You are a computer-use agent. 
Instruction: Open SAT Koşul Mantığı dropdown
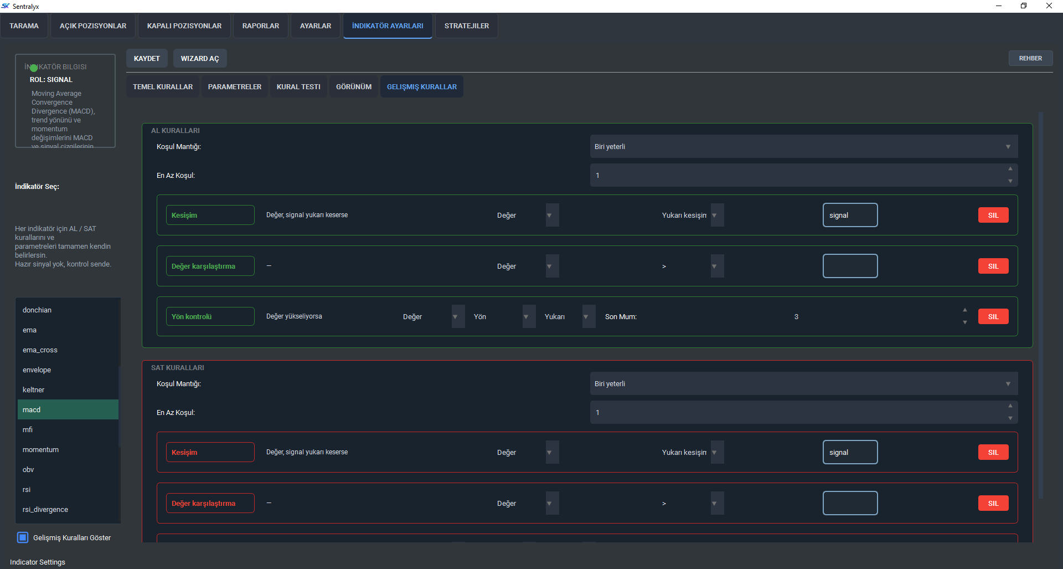tap(803, 384)
